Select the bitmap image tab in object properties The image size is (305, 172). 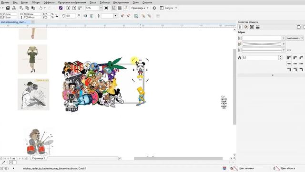coord(258,27)
